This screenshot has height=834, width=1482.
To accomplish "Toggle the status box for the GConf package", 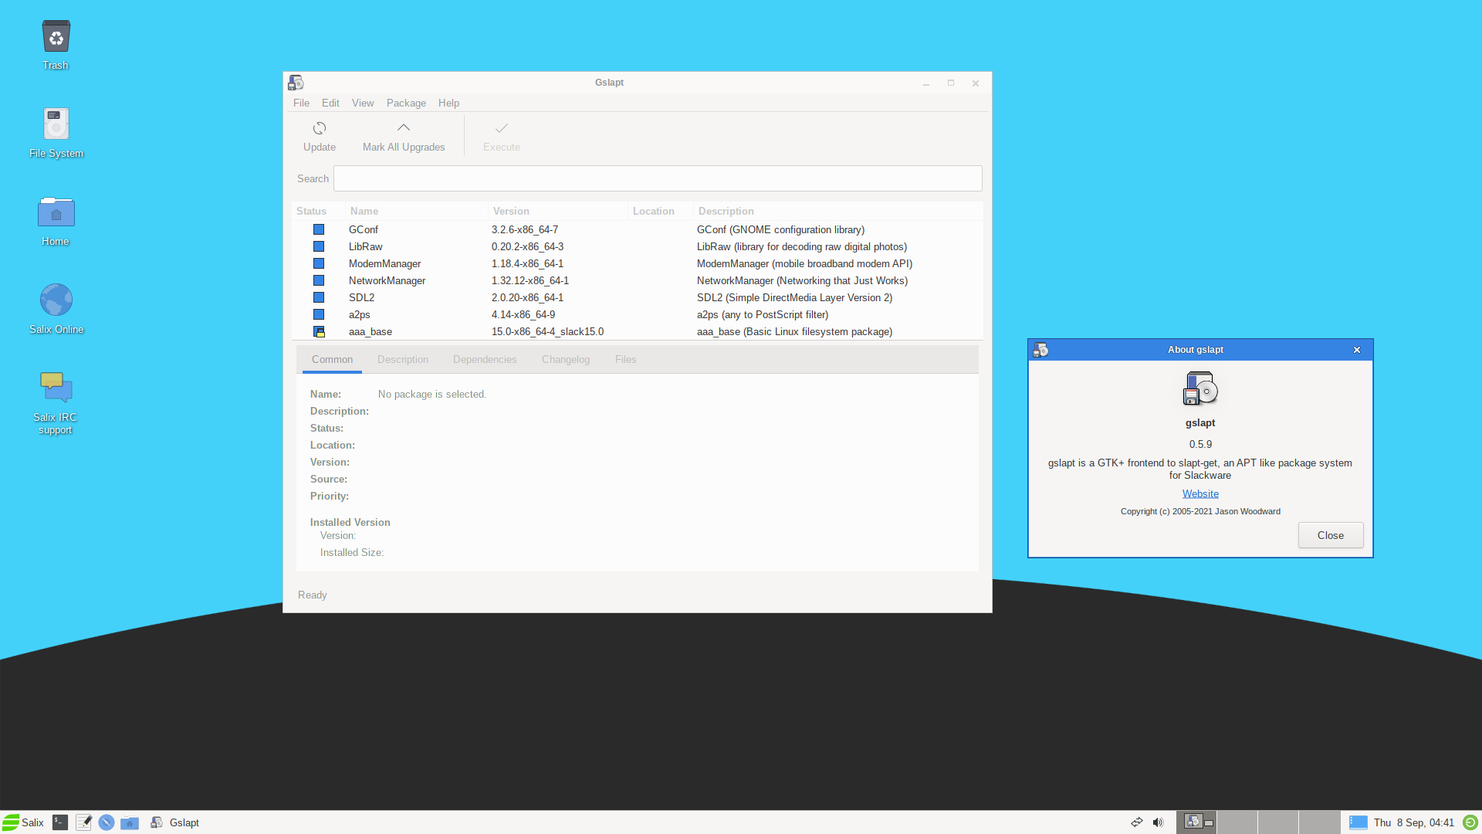I will pyautogui.click(x=319, y=230).
